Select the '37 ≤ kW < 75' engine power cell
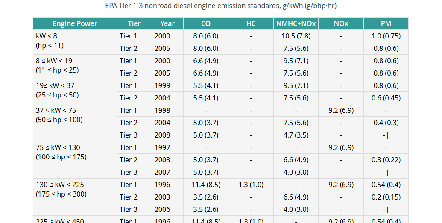Screen dimensions: 442x223 point(75,123)
